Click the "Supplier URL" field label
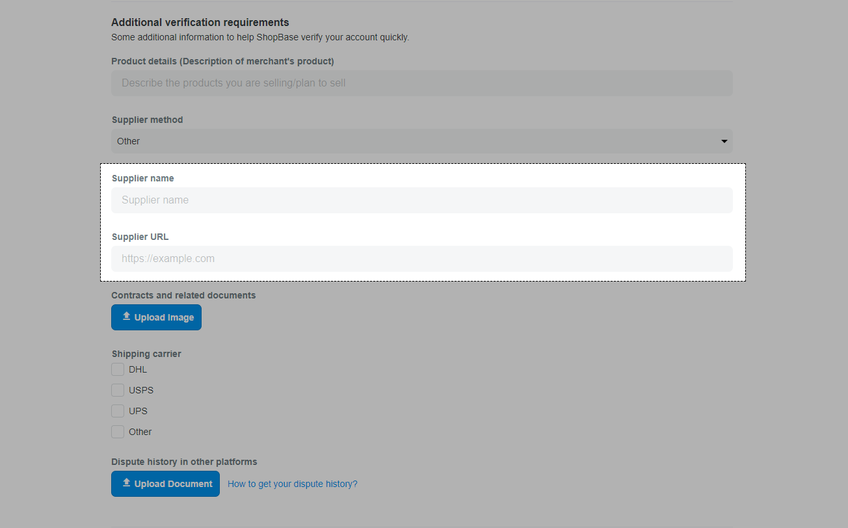 tap(140, 237)
